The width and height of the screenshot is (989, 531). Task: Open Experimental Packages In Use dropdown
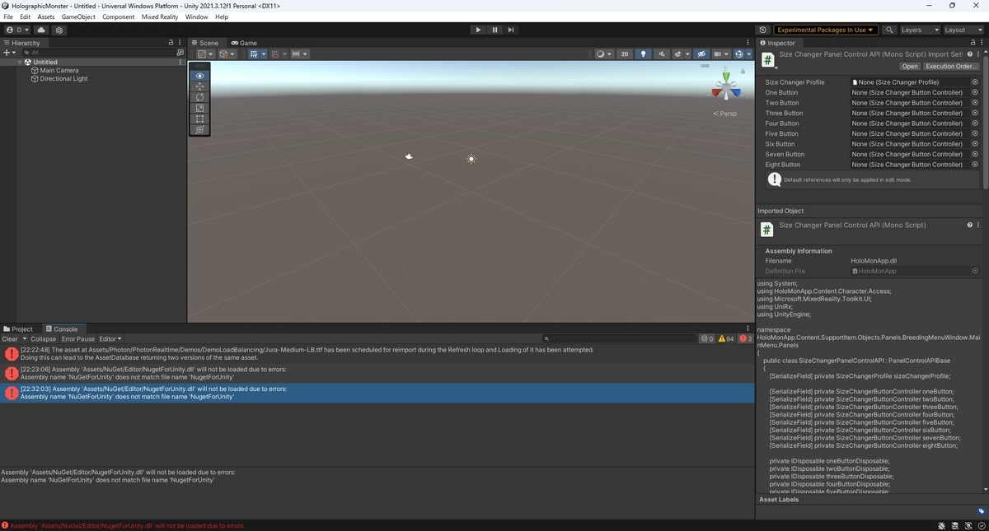tap(826, 30)
